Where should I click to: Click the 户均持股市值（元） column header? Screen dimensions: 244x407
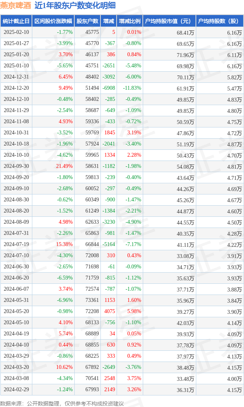pyautogui.click(x=169, y=21)
